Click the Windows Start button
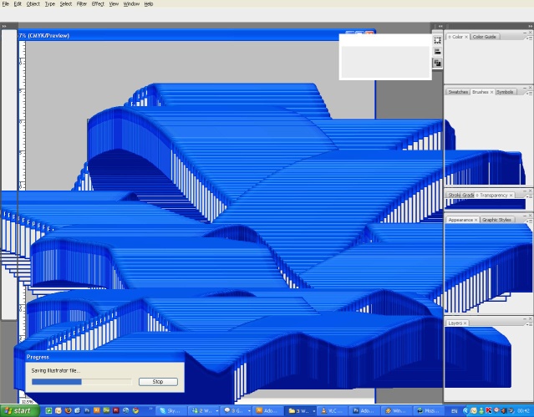 point(18,411)
